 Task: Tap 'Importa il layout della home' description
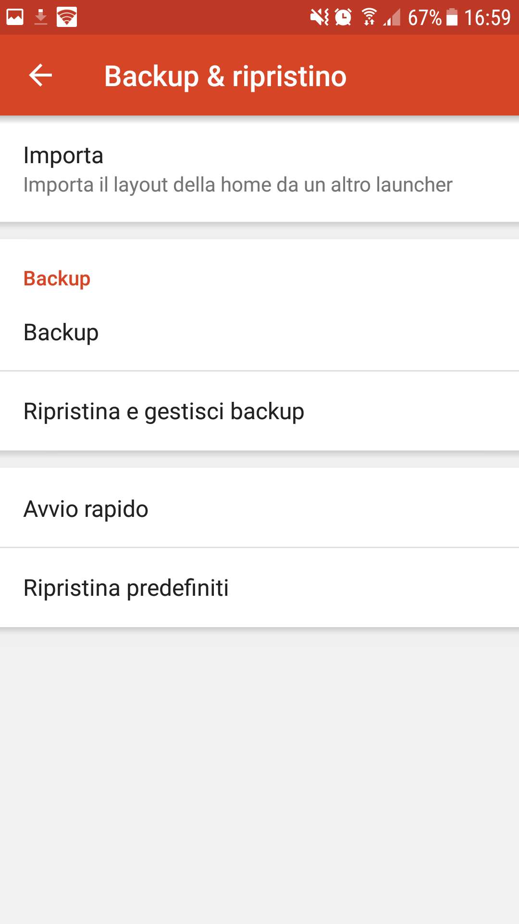[x=238, y=185]
